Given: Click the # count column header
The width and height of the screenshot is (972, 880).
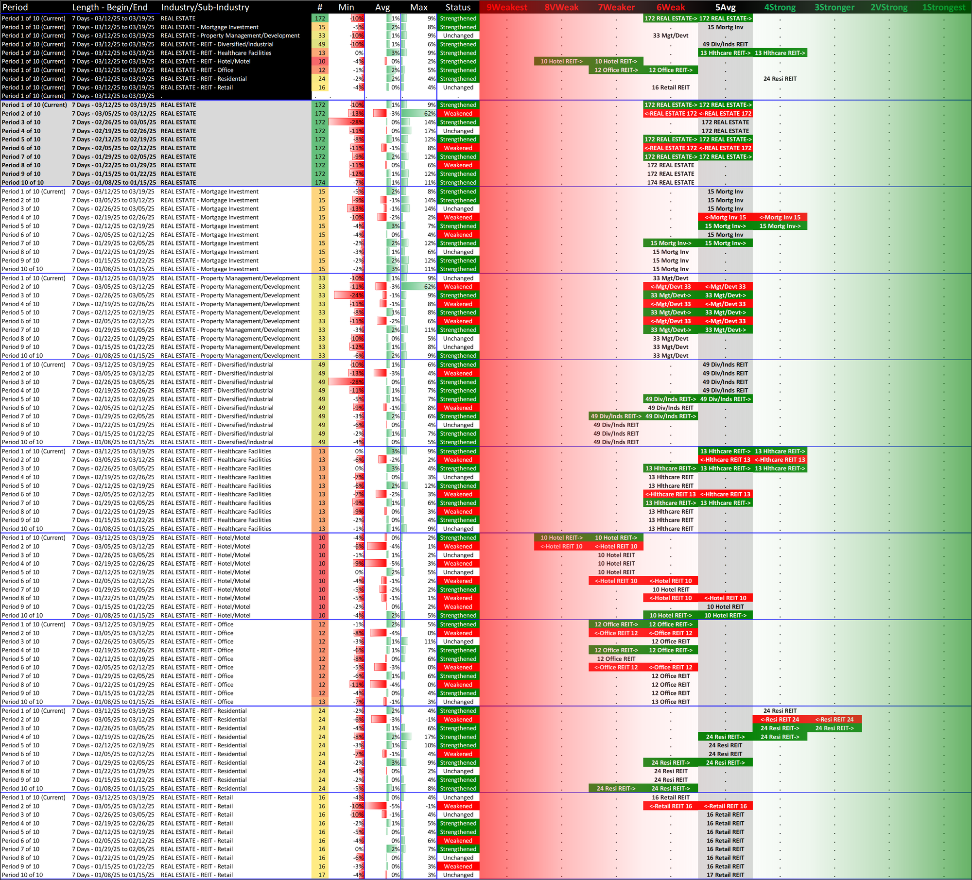Looking at the screenshot, I should click(320, 7).
